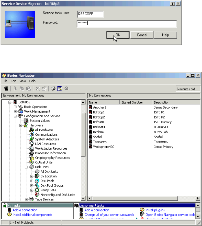Click the Cut scissors toolbar icon
The height and width of the screenshot is (226, 202).
tap(15, 89)
